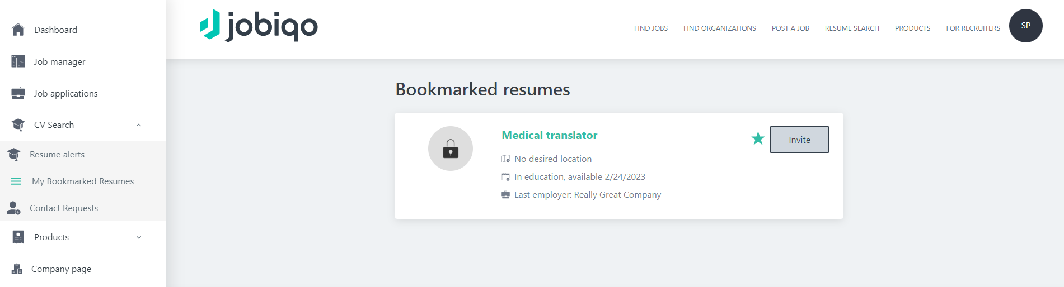Click the locked profile picture avatar
The image size is (1064, 287).
(x=451, y=149)
